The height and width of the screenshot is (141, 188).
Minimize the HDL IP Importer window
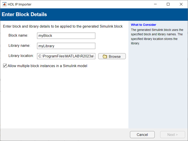[x=155, y=4]
